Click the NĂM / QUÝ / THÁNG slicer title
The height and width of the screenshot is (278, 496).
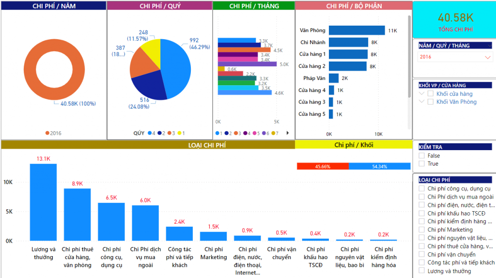(x=455, y=46)
